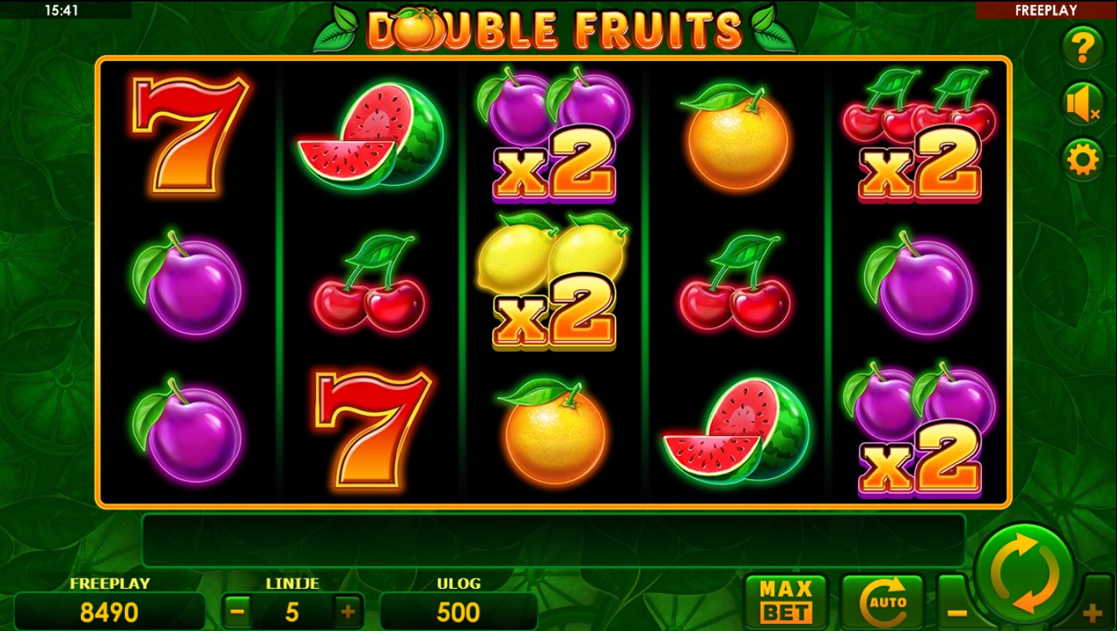The height and width of the screenshot is (631, 1117).
Task: Click the red 7 in the top-left reel
Action: (189, 133)
